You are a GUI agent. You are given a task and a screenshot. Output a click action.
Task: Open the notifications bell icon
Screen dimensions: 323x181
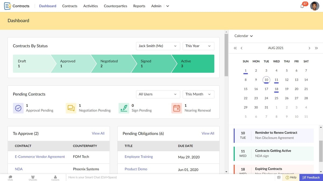[302, 6]
